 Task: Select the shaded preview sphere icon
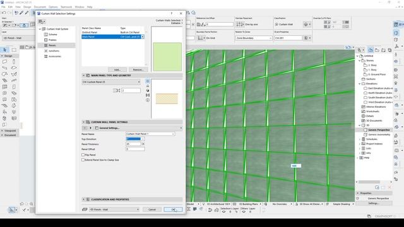click(x=148, y=90)
